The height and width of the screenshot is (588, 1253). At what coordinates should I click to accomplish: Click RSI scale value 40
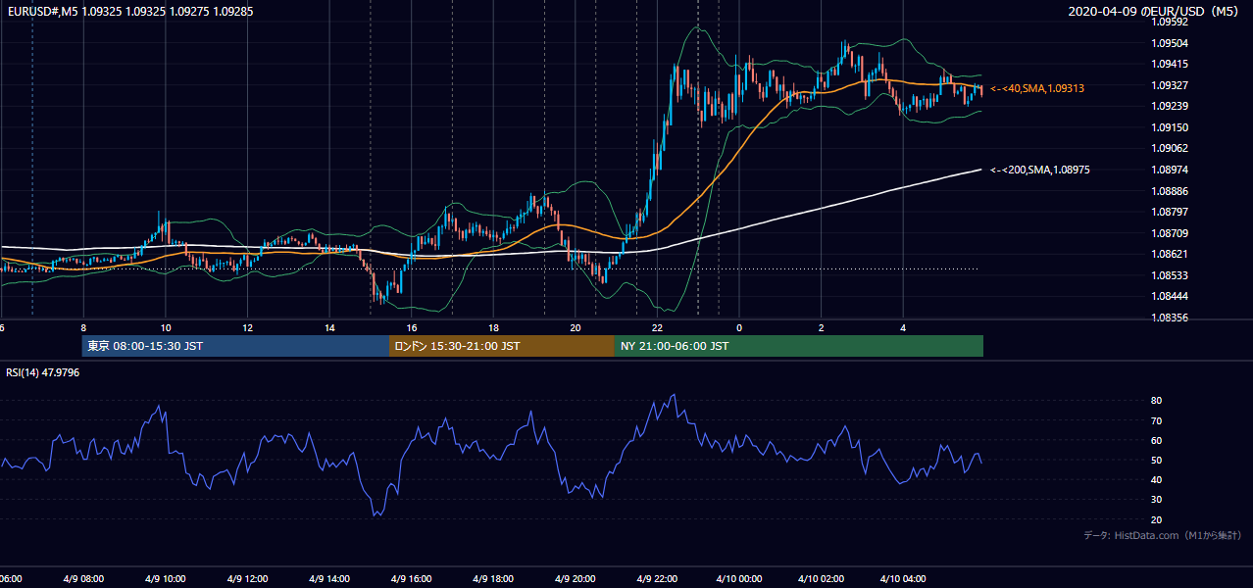[1157, 479]
